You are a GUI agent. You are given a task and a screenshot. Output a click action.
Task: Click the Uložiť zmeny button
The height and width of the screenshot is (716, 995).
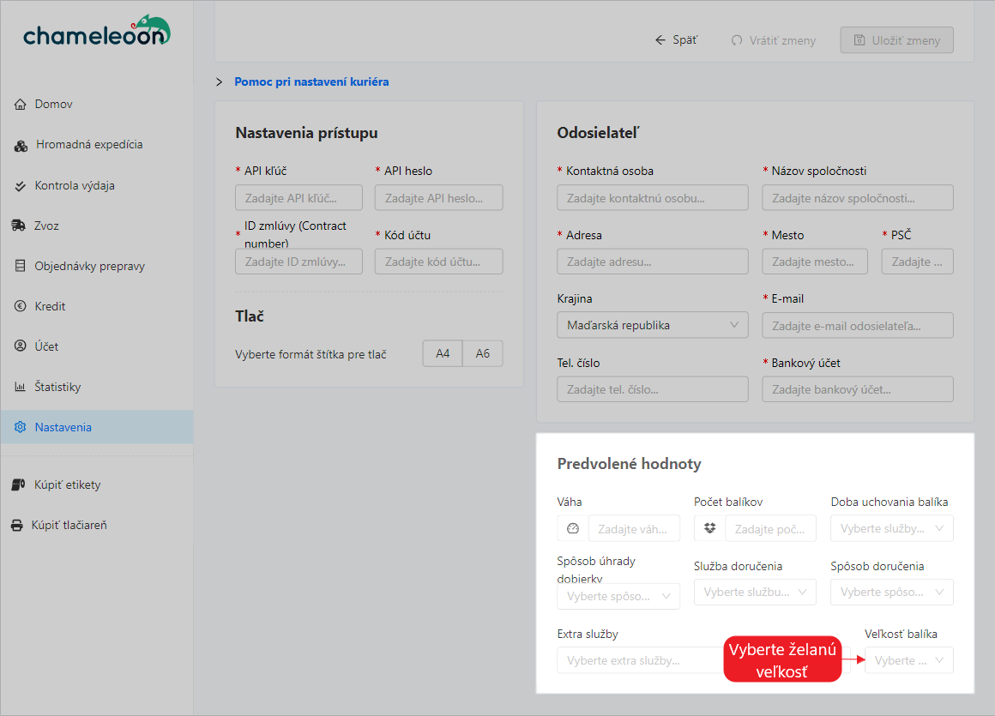896,40
